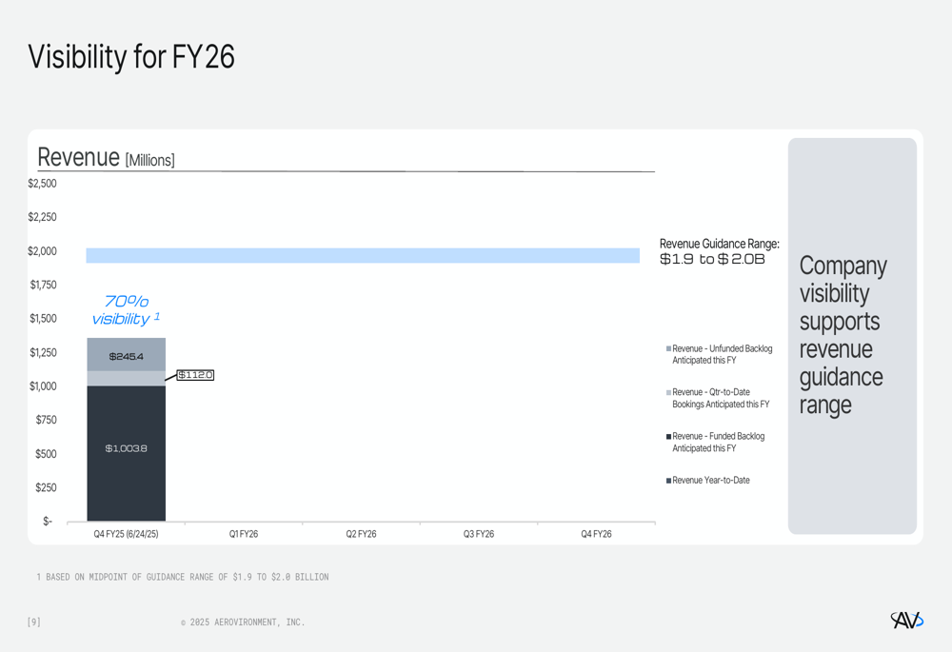952x652 pixels.
Task: Select 'Revenue - Qtr-to-Date Bookings' legend text
Action: [x=721, y=398]
